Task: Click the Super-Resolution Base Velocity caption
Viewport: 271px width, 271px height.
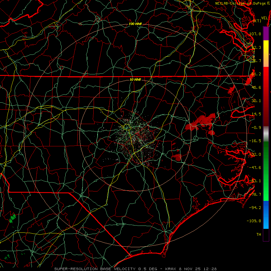Action: (135, 269)
